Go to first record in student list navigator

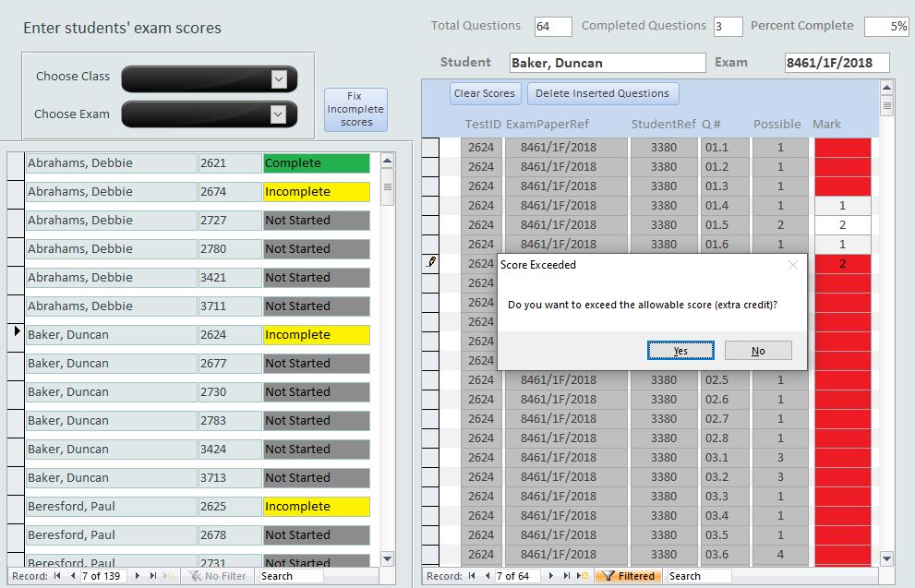point(57,576)
